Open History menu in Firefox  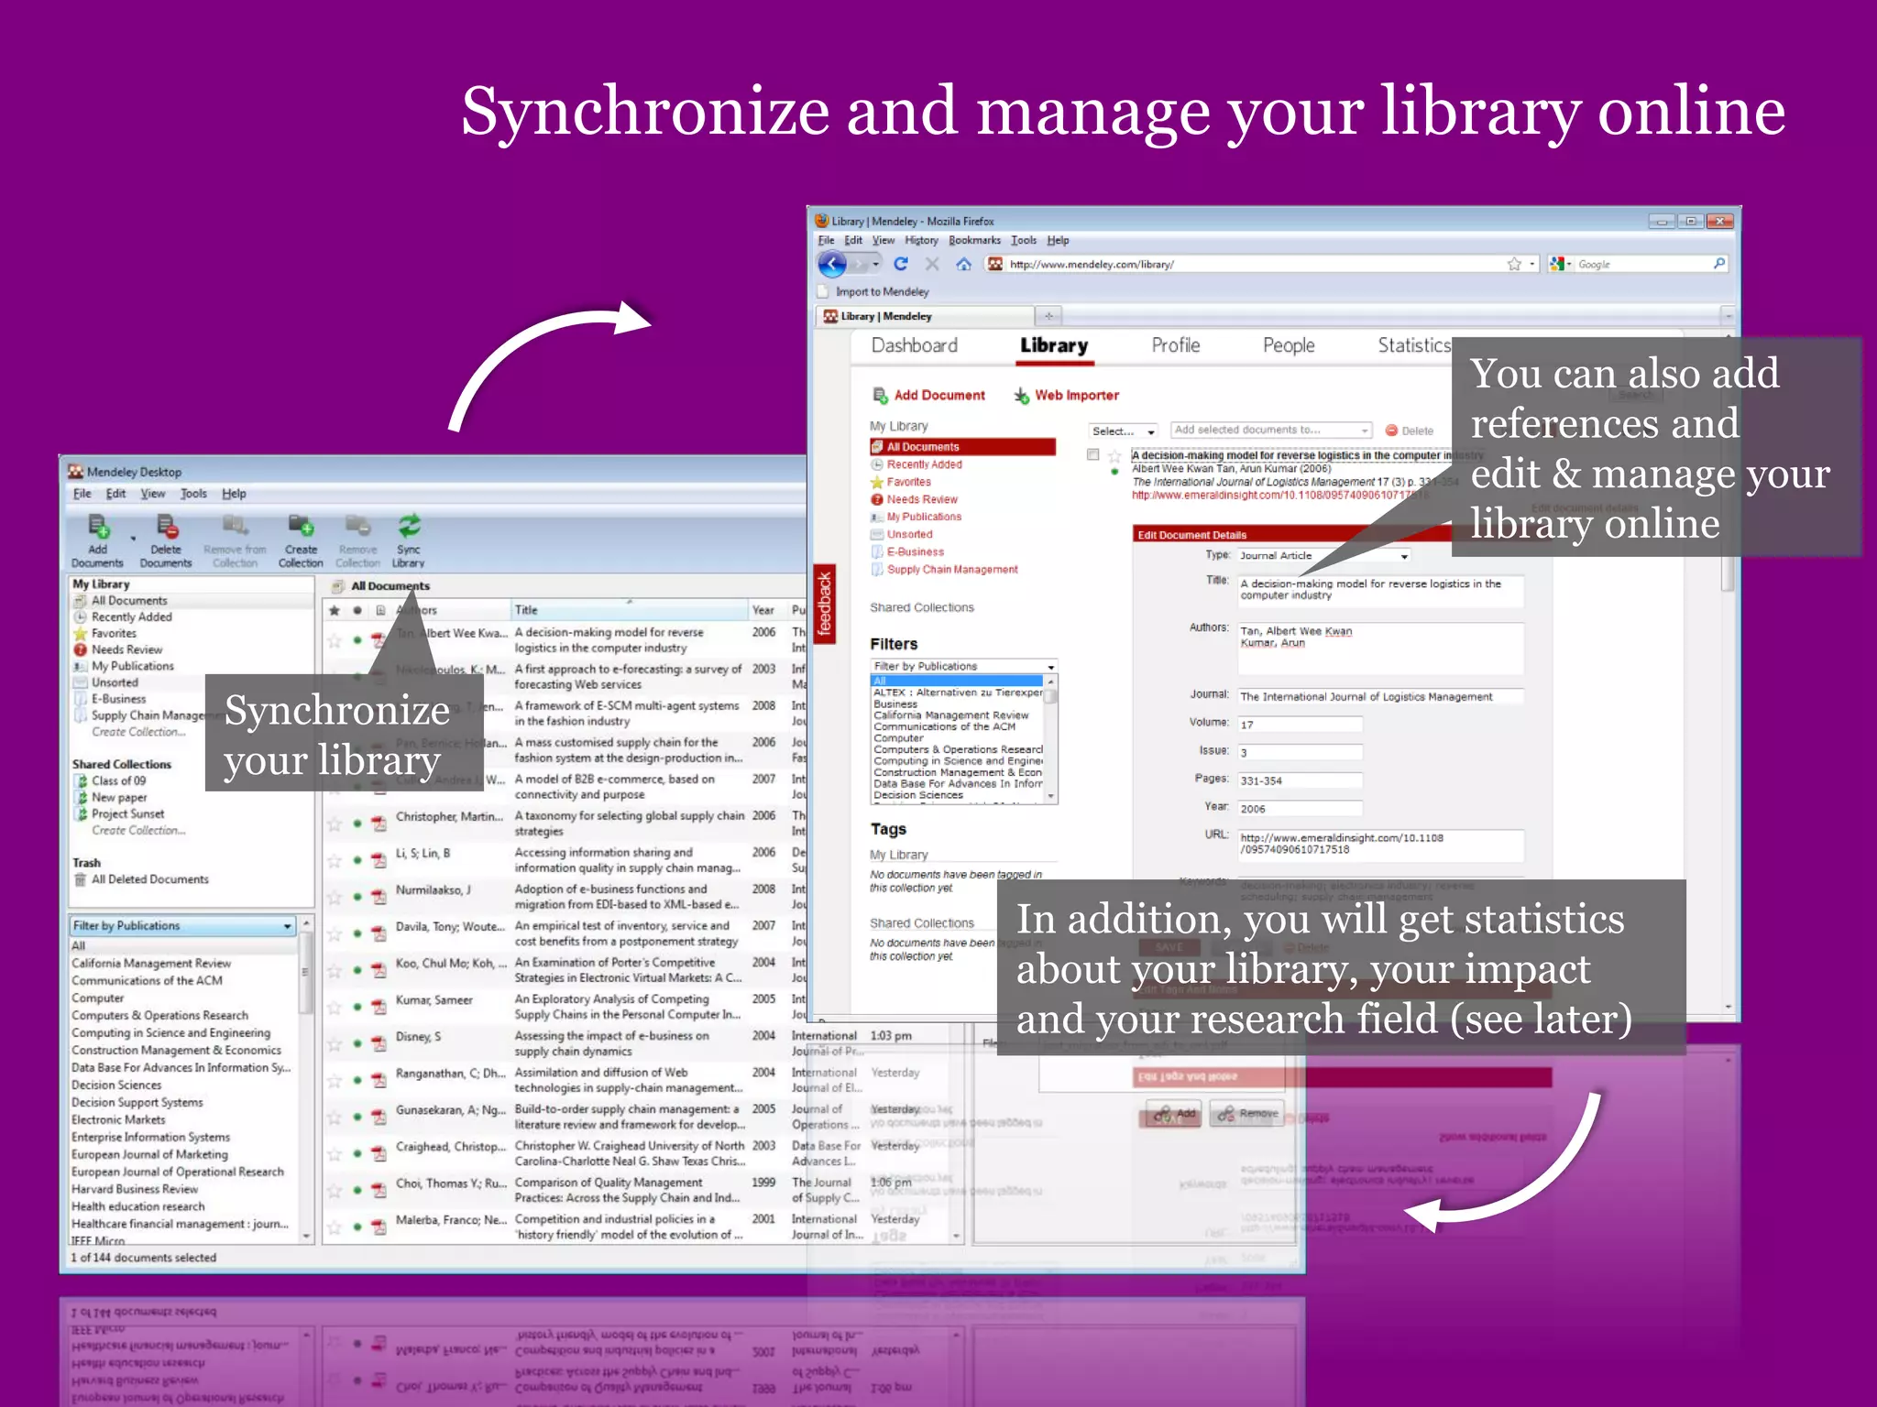[x=921, y=240]
